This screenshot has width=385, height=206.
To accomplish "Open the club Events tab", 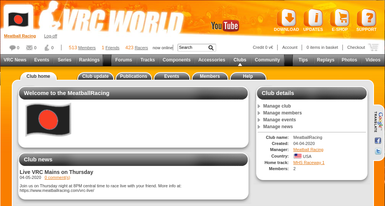I will [x=172, y=76].
